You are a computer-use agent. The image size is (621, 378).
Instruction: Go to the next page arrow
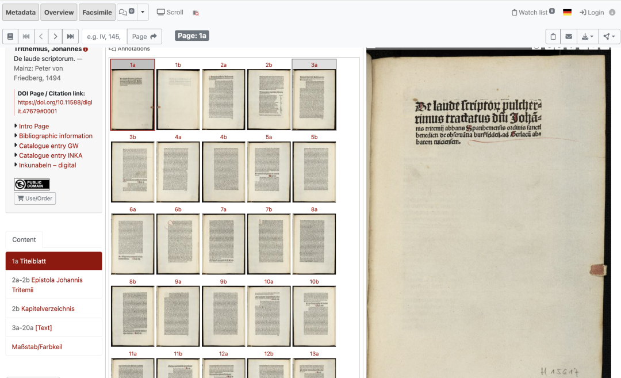tap(55, 36)
